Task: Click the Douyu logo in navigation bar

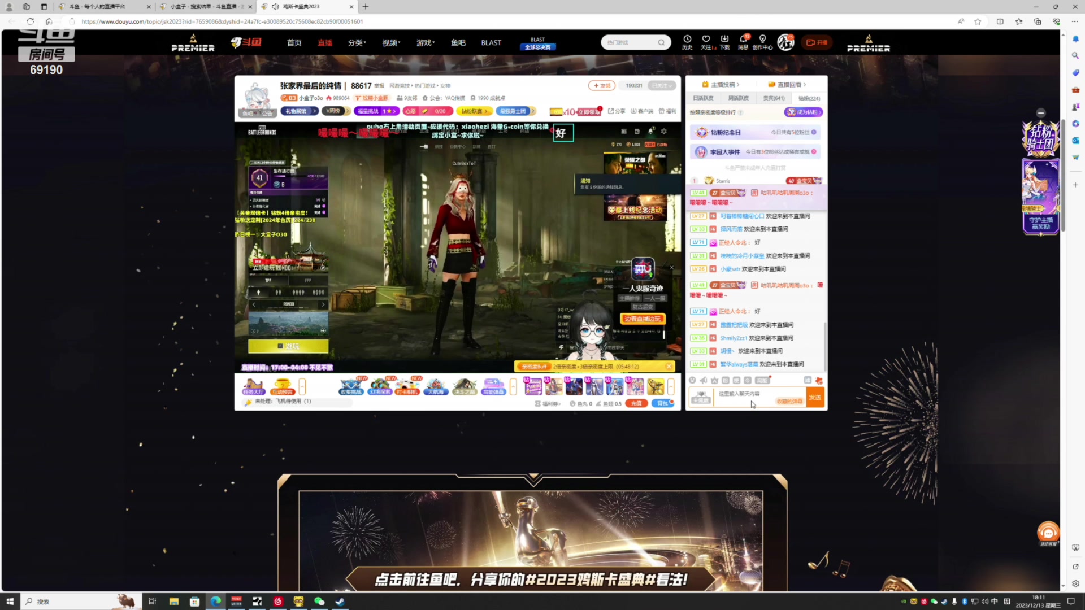Action: pyautogui.click(x=246, y=42)
